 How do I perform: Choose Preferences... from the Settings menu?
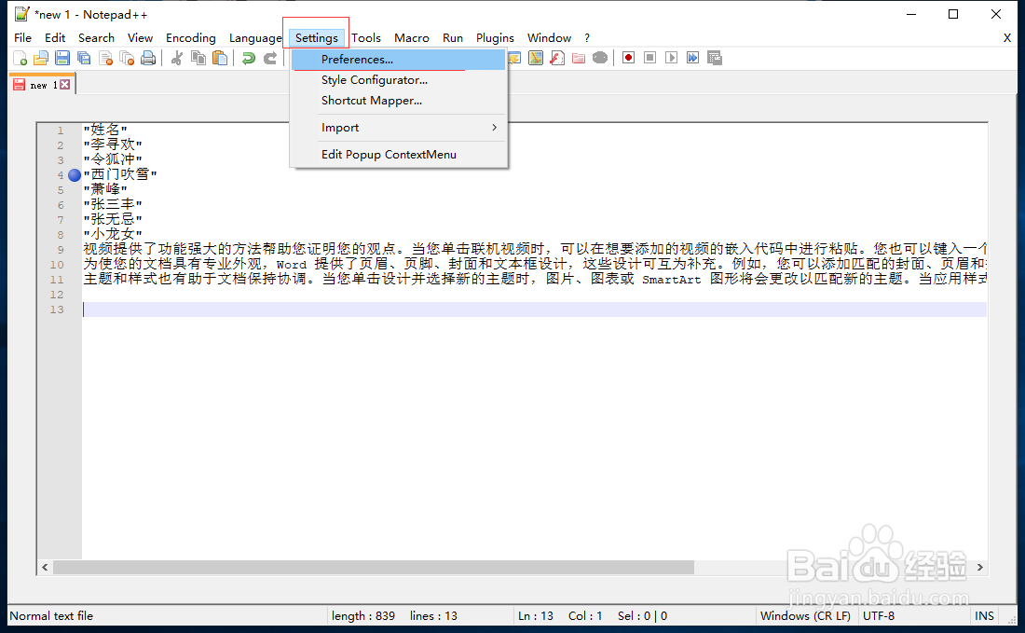point(399,60)
